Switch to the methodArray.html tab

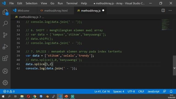click(56, 10)
